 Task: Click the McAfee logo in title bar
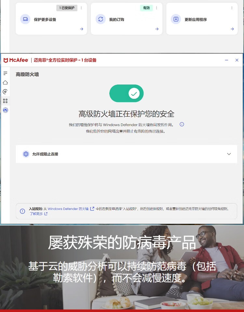click(16, 60)
